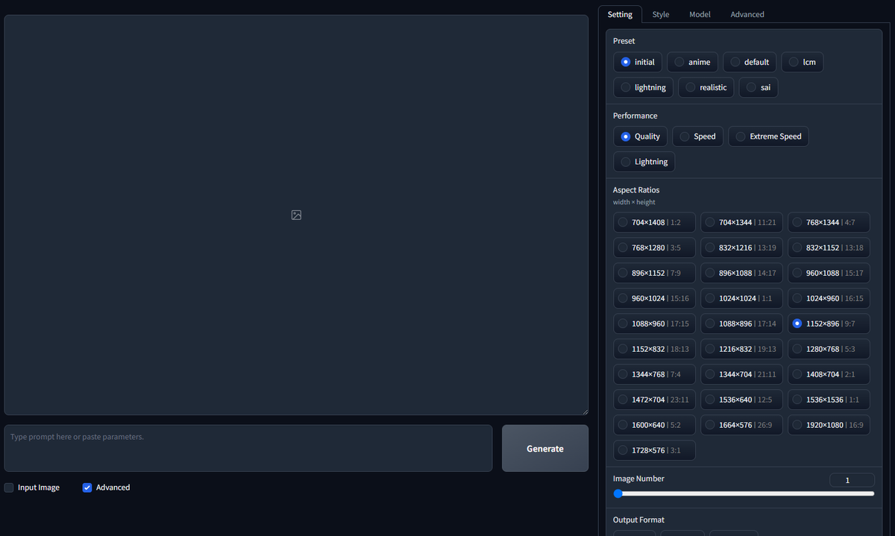Screen dimensions: 895x536
Task: Select square 1024×1024 1:1 ratio
Action: 741,298
